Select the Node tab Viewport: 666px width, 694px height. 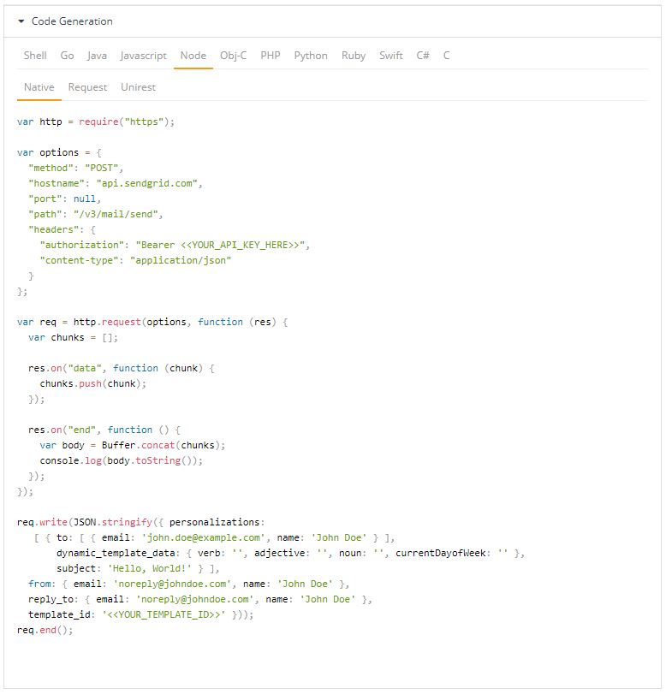point(193,56)
